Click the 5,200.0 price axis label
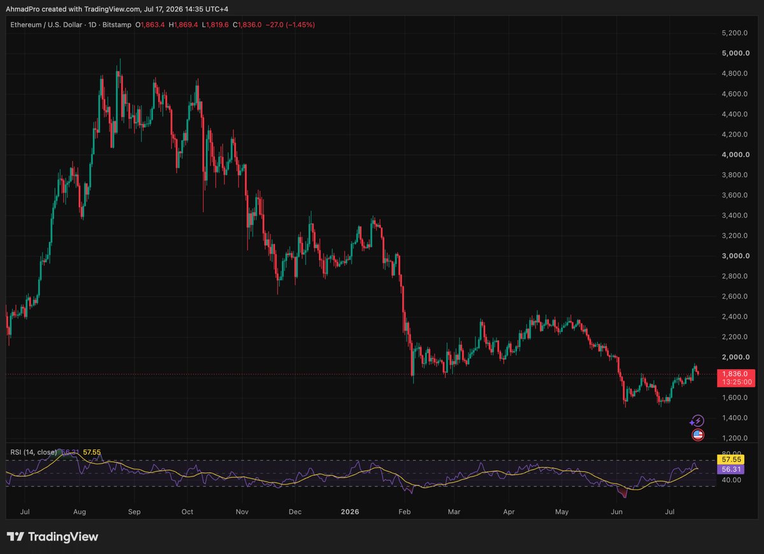 click(733, 33)
